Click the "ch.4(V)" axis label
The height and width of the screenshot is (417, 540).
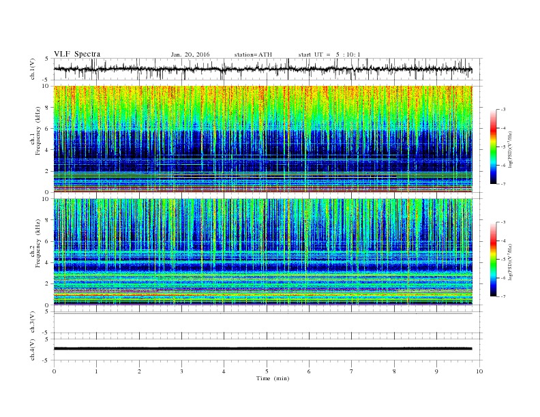tap(33, 350)
